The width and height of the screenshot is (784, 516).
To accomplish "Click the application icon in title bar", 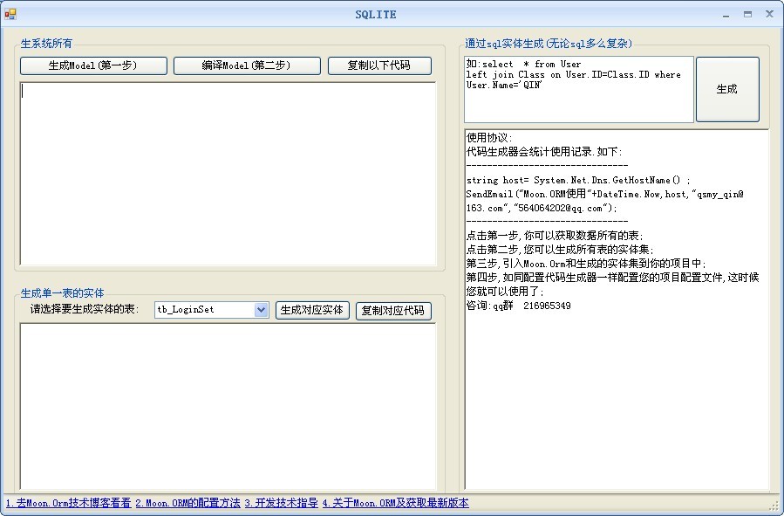I will click(10, 14).
